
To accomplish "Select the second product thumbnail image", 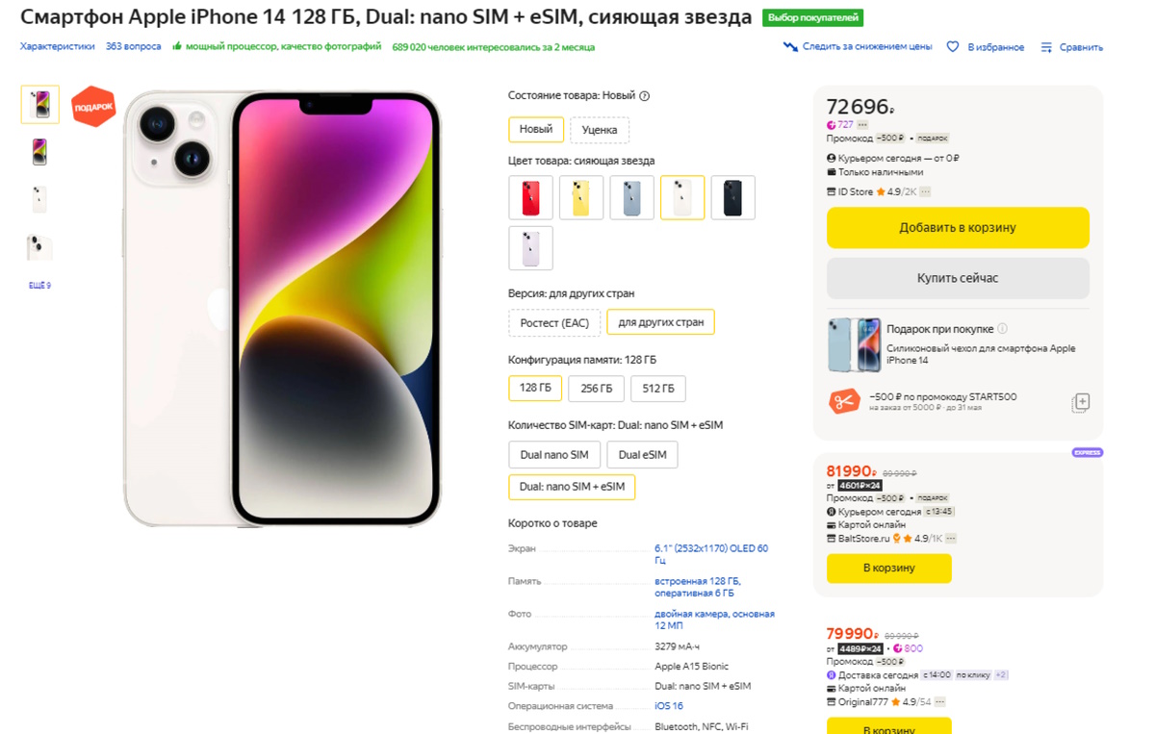I will (x=39, y=152).
